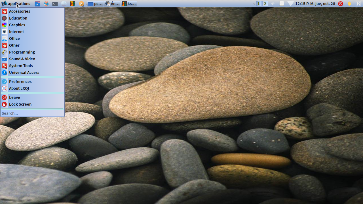Click the red power tray icon
The width and height of the screenshot is (363, 204).
(x=341, y=4)
